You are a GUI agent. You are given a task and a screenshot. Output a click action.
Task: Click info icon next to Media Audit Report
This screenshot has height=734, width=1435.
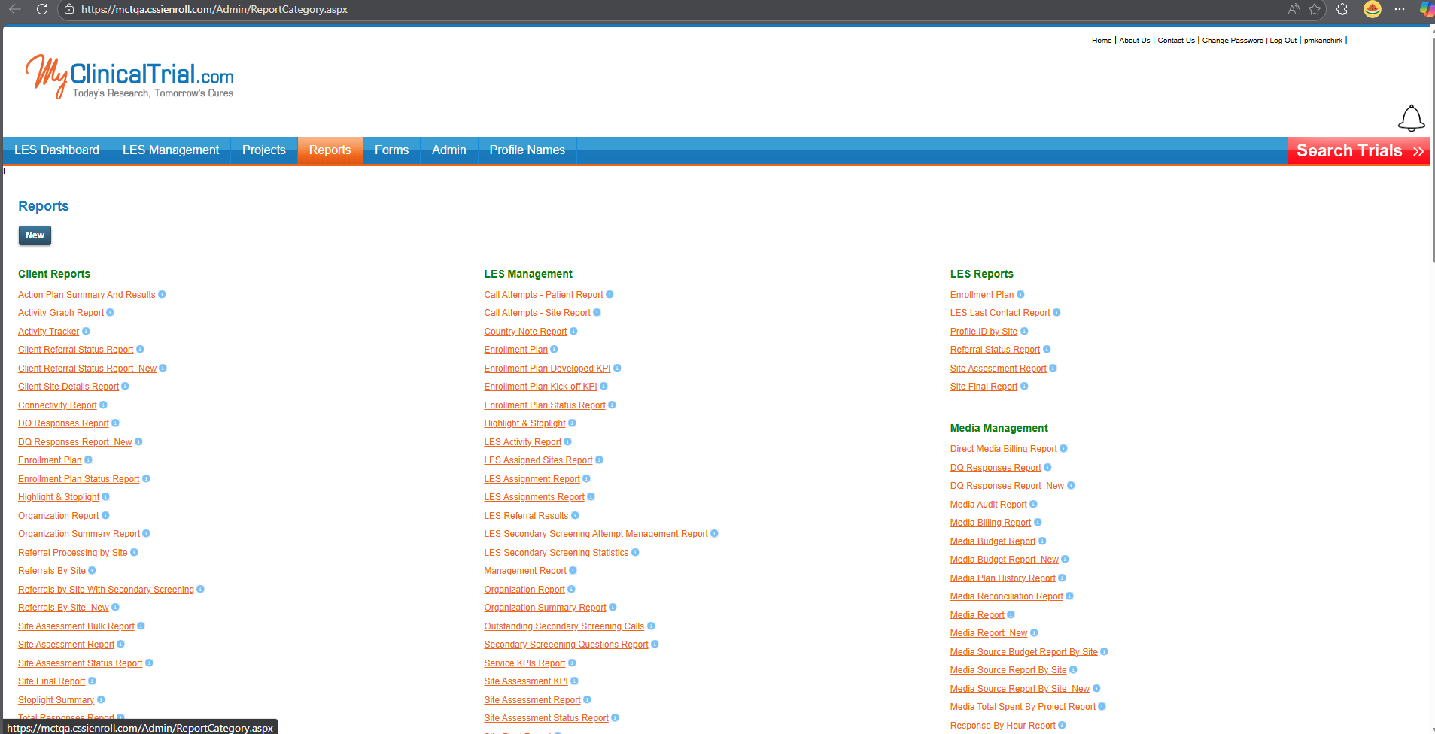(x=1033, y=504)
